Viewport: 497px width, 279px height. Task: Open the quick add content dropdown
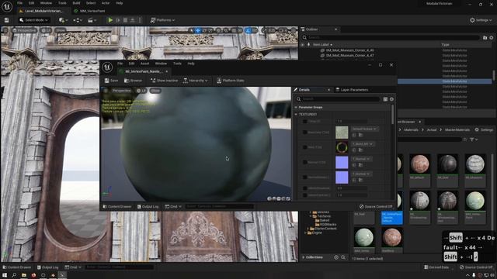(x=64, y=20)
